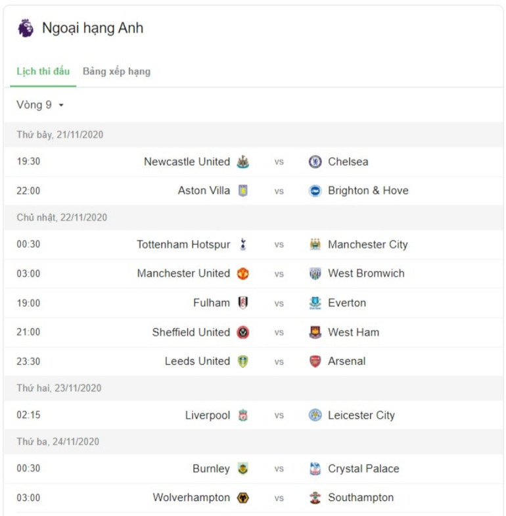
Task: Click the Newcastle United crest
Action: pyautogui.click(x=242, y=162)
